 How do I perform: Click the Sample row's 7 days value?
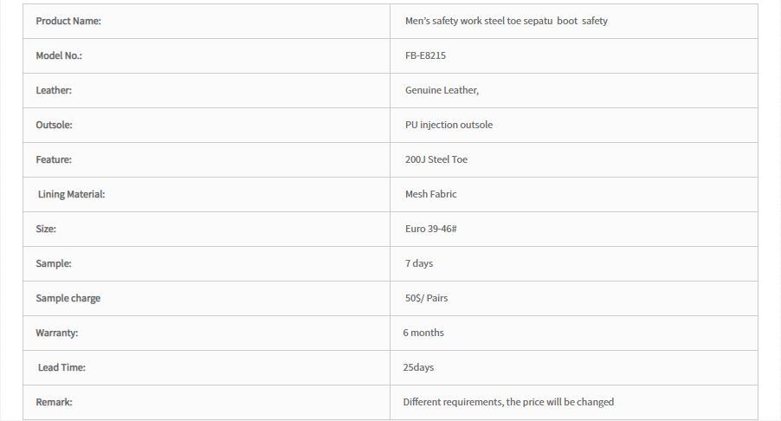coord(419,263)
